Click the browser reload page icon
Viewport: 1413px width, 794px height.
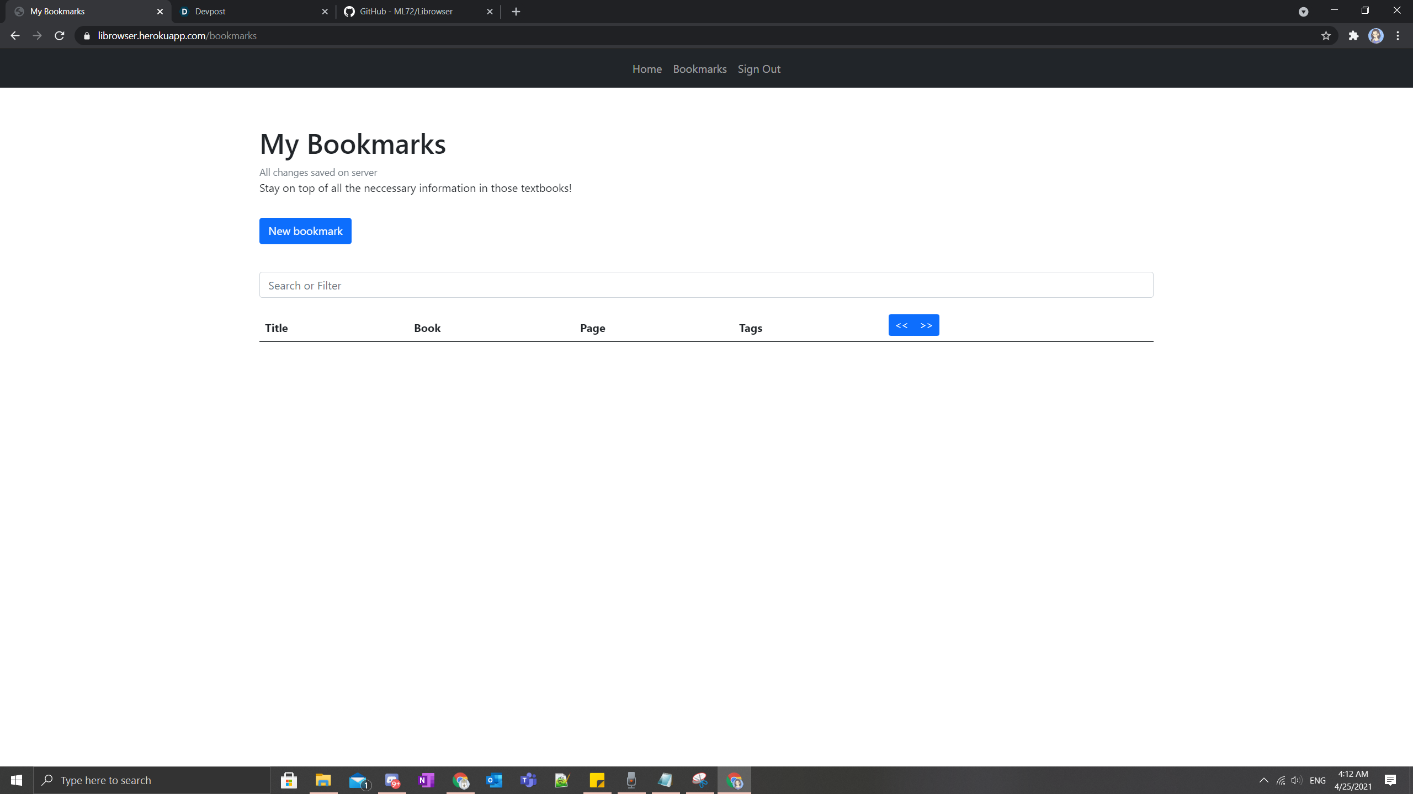coord(60,36)
